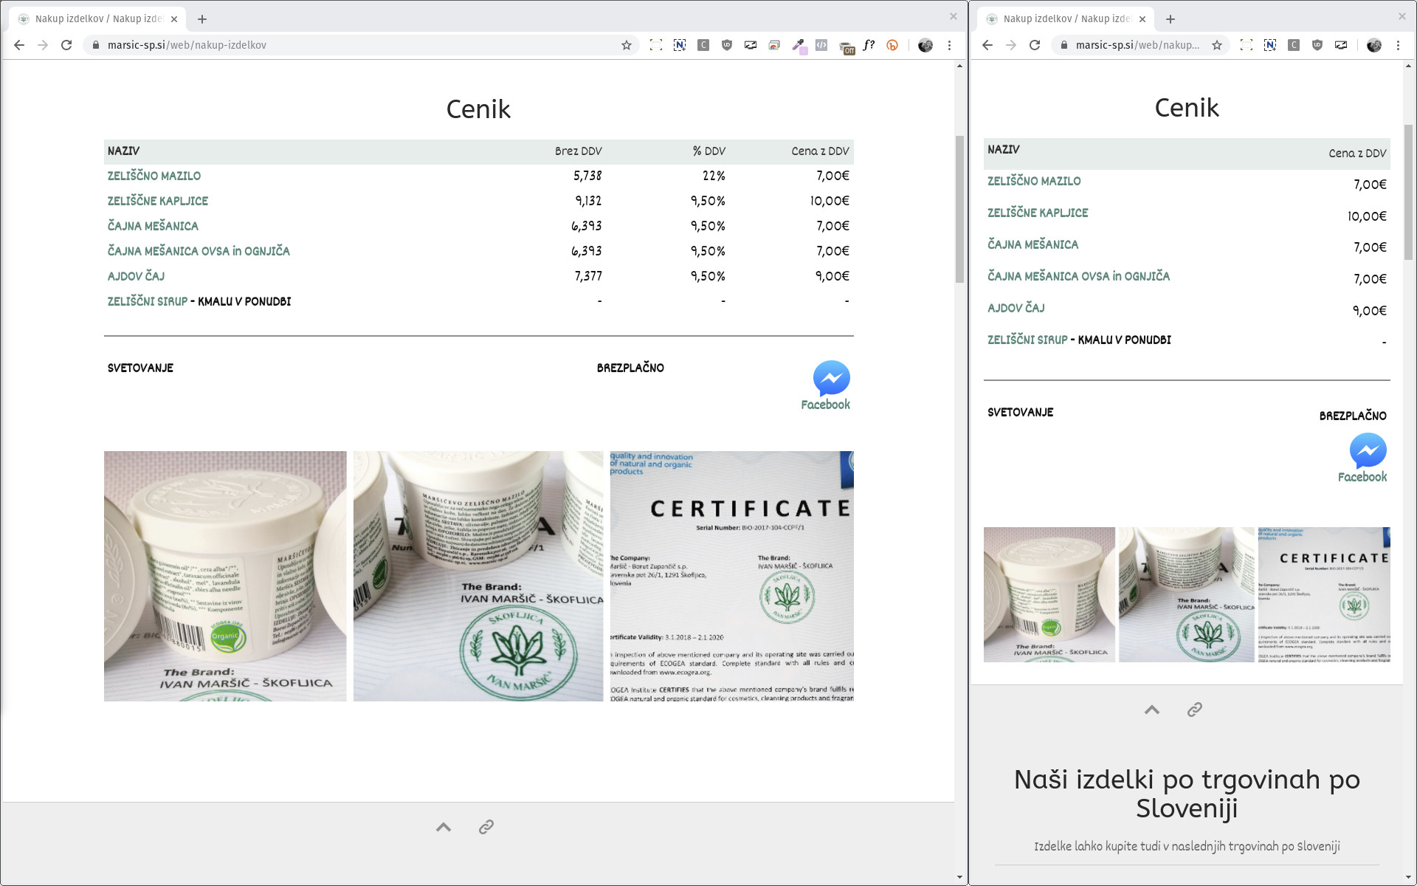Reload the page in the right window

coord(1035,45)
